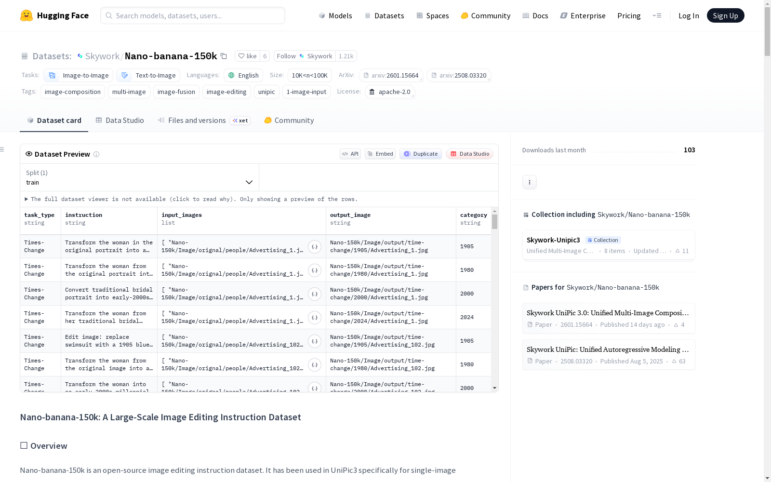Open the info icon beside Dataset Preview
771x482 pixels.
[96, 154]
